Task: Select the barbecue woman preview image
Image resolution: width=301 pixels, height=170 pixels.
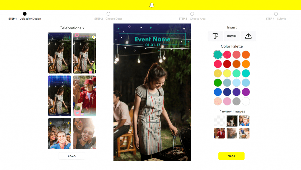Action: click(x=232, y=121)
